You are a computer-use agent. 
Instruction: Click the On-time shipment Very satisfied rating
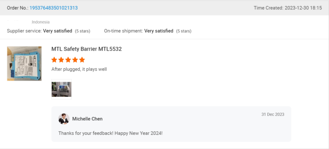coord(159,31)
